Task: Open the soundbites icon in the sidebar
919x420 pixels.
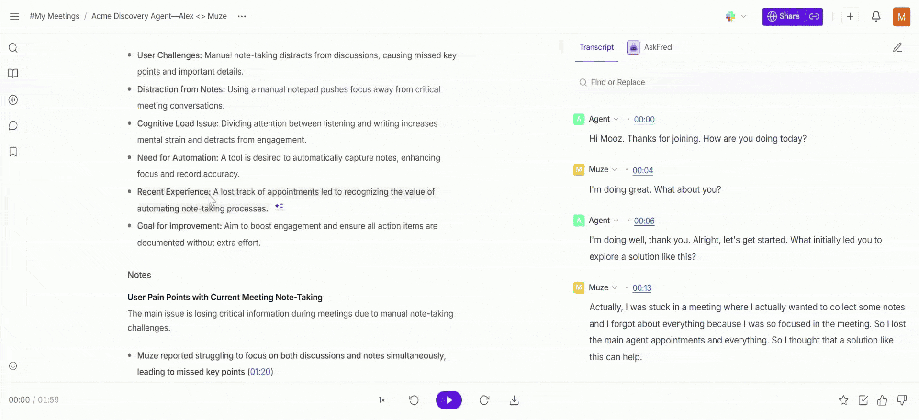Action: (x=13, y=100)
